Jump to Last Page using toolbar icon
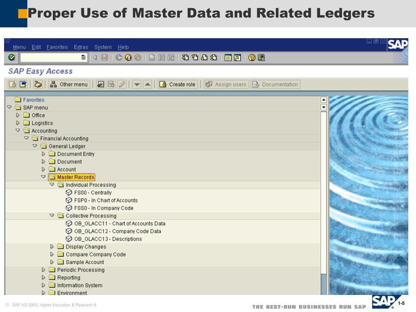Screen dimensions: 416x312 [x=214, y=57]
